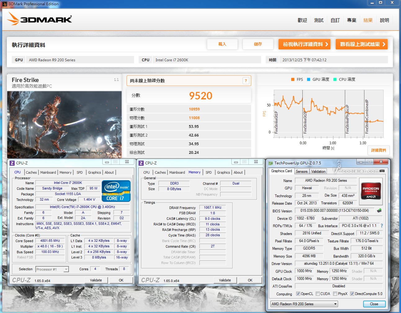
Task: Click the Z icon in left CPU-Z title bar
Action: tap(12, 163)
